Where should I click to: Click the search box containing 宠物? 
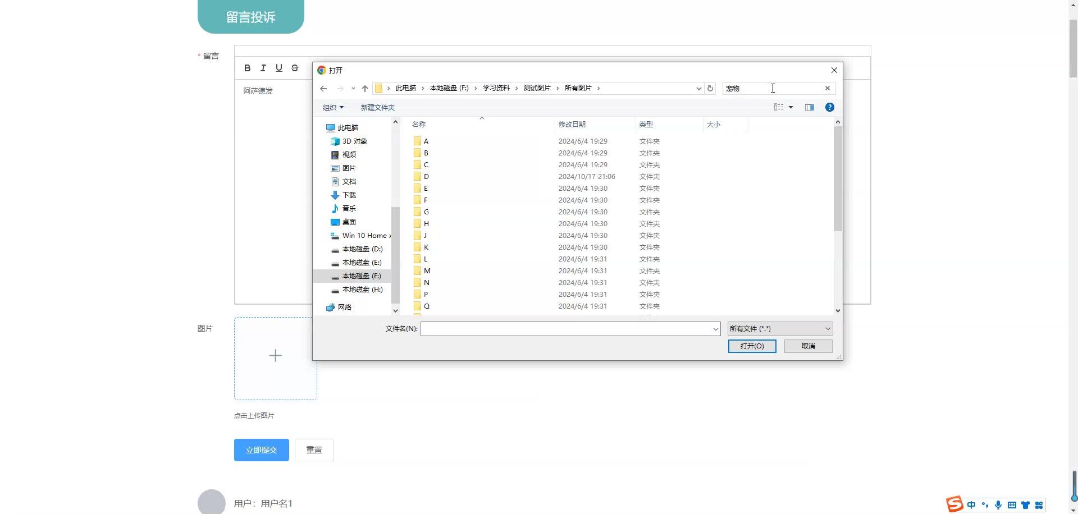click(773, 88)
